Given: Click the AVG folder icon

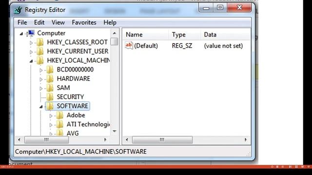Looking at the screenshot, I should pos(59,133).
